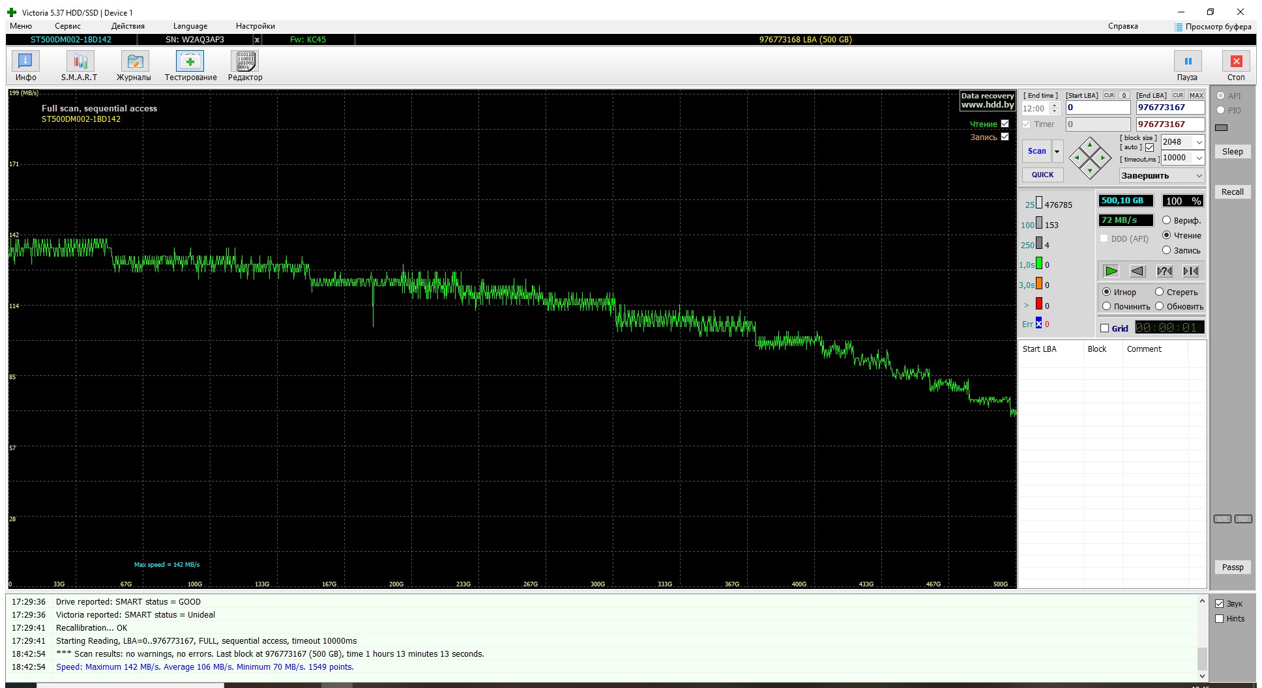Enable the Grid checkbox

click(1104, 328)
